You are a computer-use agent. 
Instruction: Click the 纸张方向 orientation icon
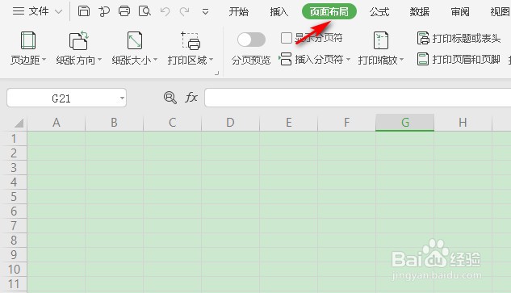pos(78,40)
